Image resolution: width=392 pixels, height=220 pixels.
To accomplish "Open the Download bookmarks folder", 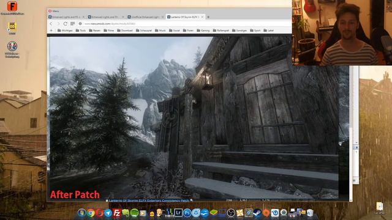I will click(x=125, y=31).
